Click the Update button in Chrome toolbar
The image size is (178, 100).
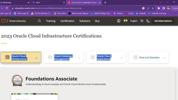point(175,8)
